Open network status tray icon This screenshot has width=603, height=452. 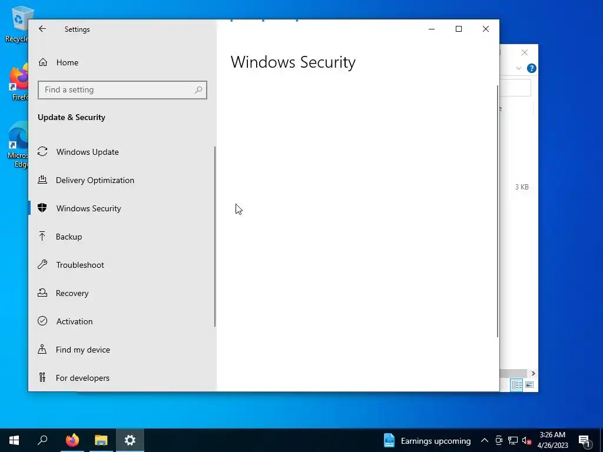point(513,440)
